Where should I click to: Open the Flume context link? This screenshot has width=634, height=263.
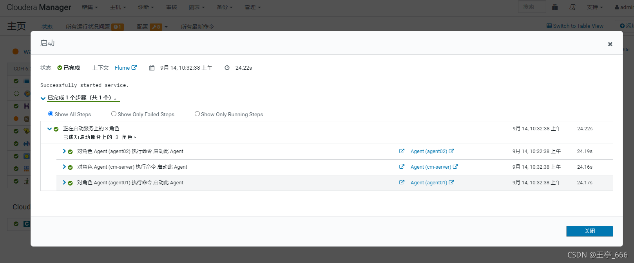122,68
